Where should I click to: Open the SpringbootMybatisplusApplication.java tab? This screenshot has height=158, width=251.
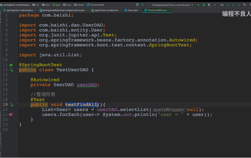tap(63, 10)
